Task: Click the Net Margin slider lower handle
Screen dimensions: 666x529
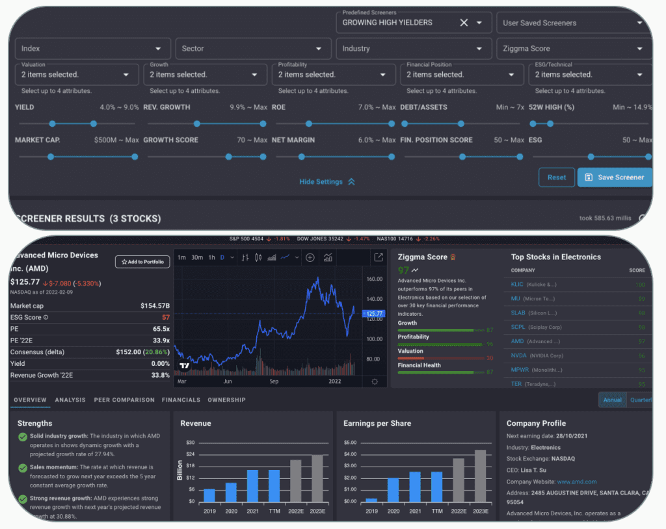Action: [301, 157]
